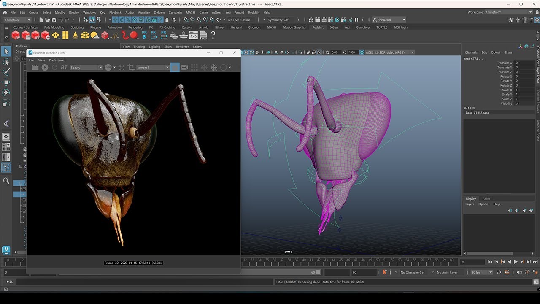This screenshot has height=304, width=540.
Task: Click the crop region icon in Redshift Render View
Action: 131,67
